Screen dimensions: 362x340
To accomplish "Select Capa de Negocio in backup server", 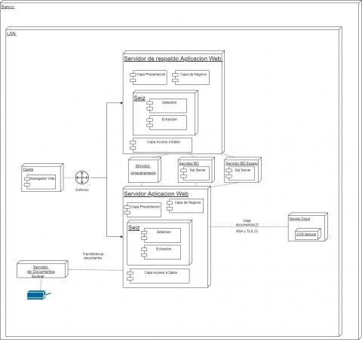I will 191,77.
